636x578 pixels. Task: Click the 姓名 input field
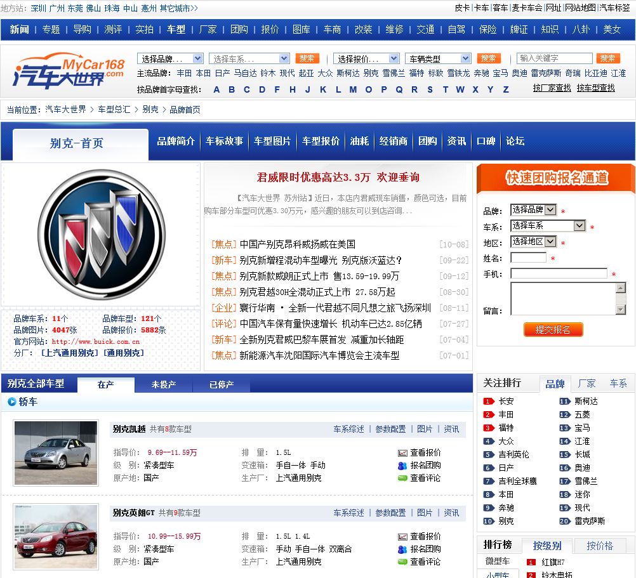pos(529,258)
